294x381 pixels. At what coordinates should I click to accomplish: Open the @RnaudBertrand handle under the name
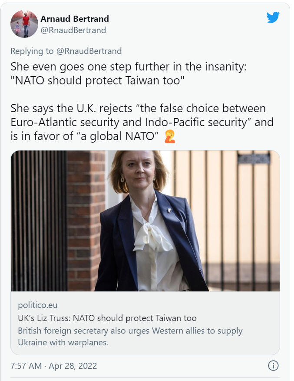coord(73,30)
